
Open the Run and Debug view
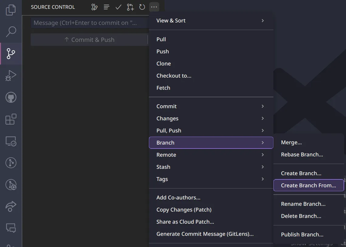[11, 75]
